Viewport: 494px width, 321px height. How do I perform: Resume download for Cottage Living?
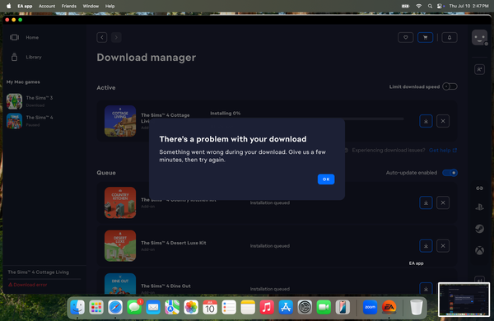click(426, 121)
